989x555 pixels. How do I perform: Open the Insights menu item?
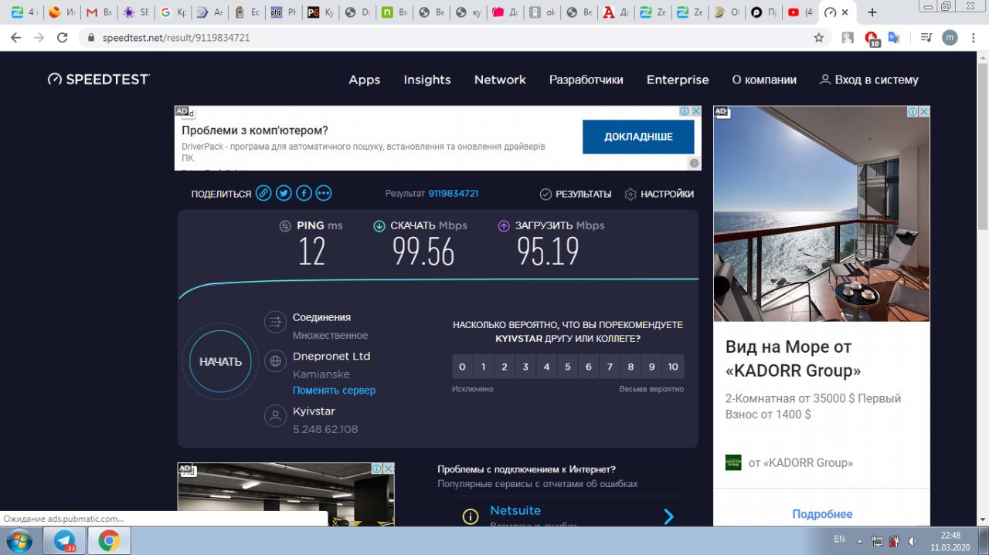click(427, 80)
